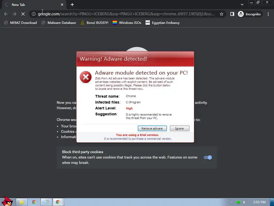Open the first Chrome taskbar icon
This screenshot has width=274, height=206.
pos(34,202)
